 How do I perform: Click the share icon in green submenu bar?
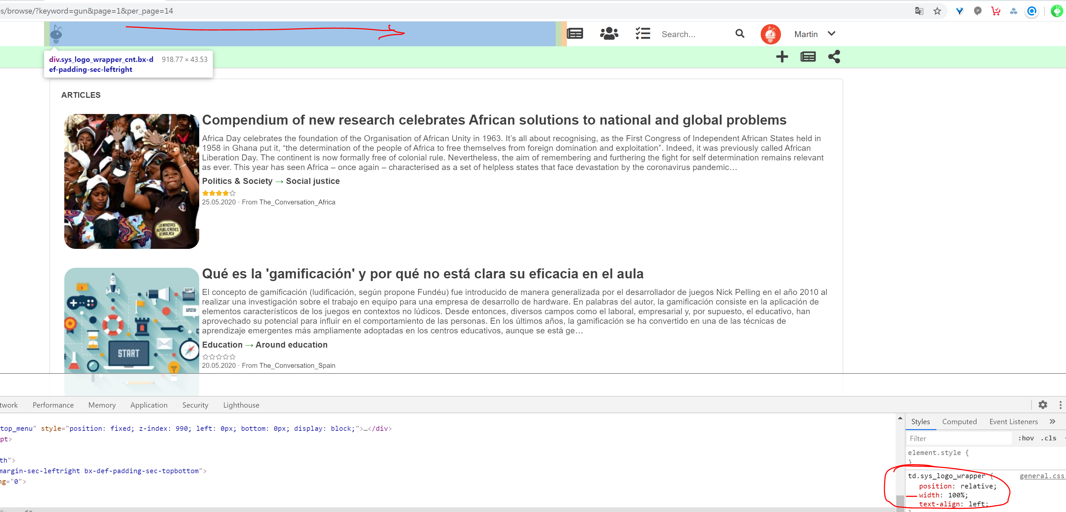834,57
